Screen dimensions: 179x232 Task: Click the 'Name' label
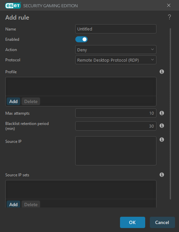11,29
